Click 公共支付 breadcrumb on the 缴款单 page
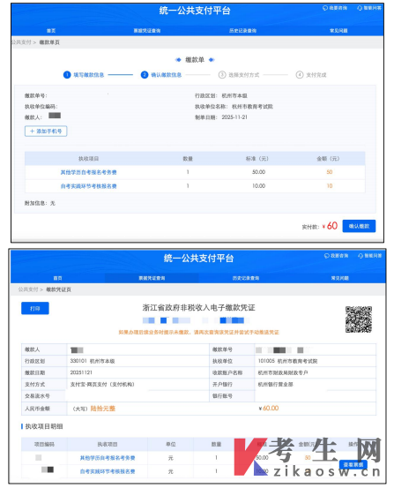This screenshot has height=488, width=394. (21, 42)
